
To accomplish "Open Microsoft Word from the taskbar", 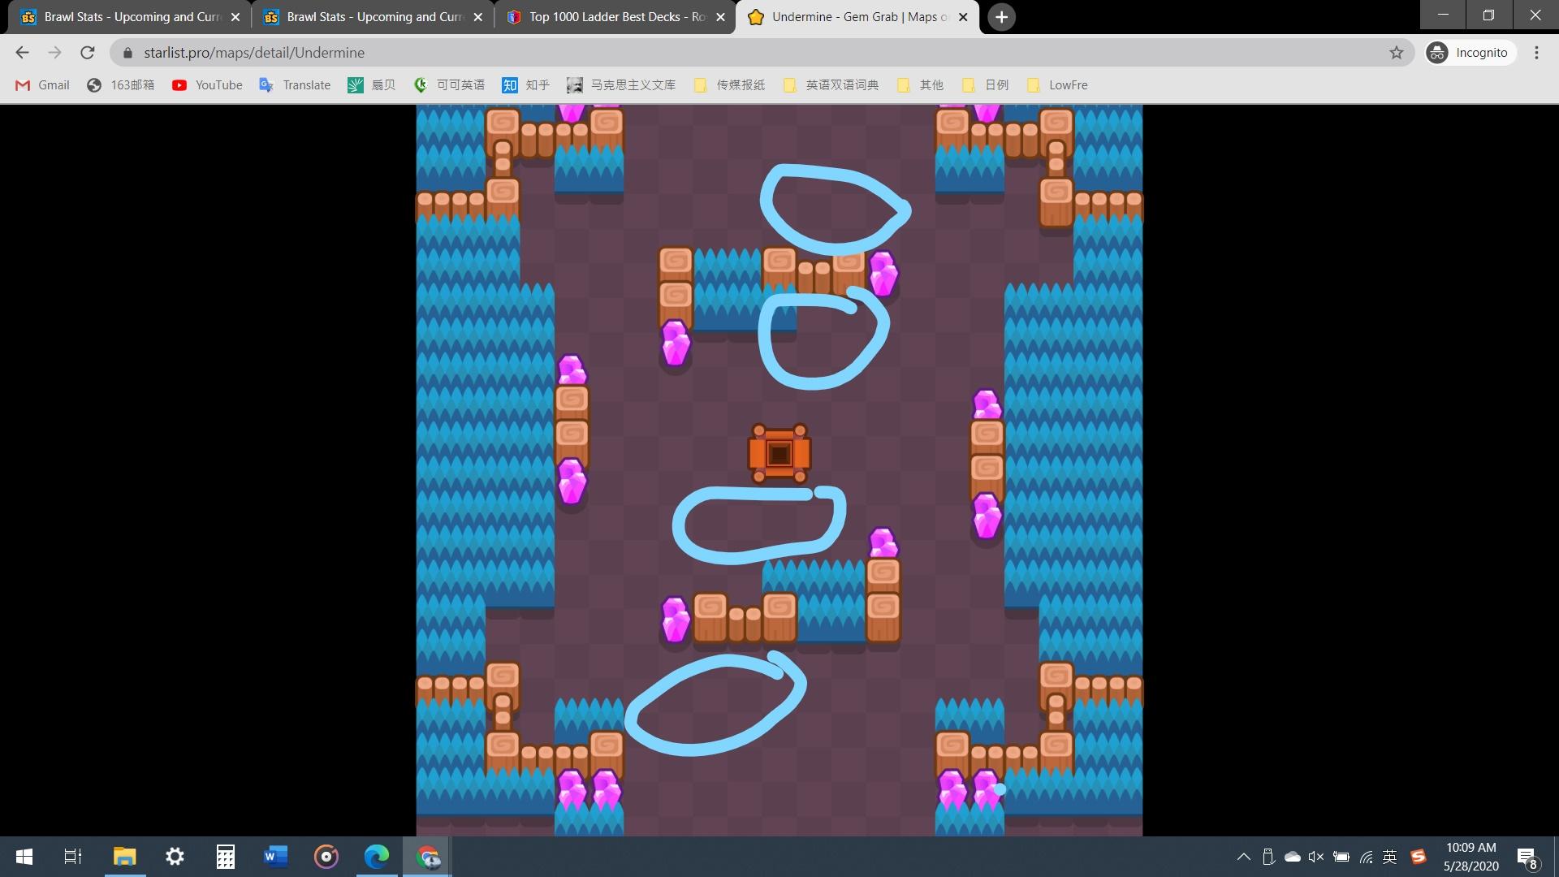I will pos(275,857).
